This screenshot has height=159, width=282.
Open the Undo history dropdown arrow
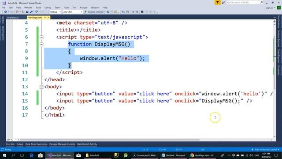tap(40, 12)
